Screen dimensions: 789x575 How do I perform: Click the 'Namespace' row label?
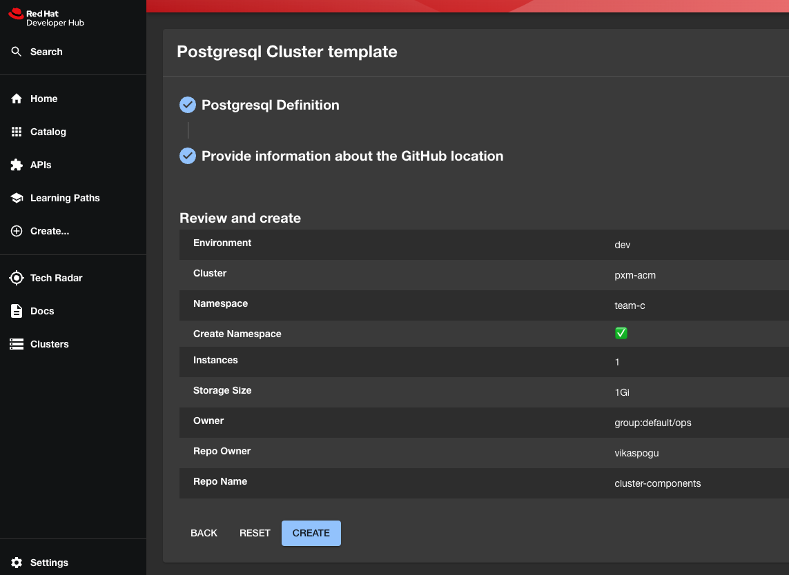click(220, 303)
